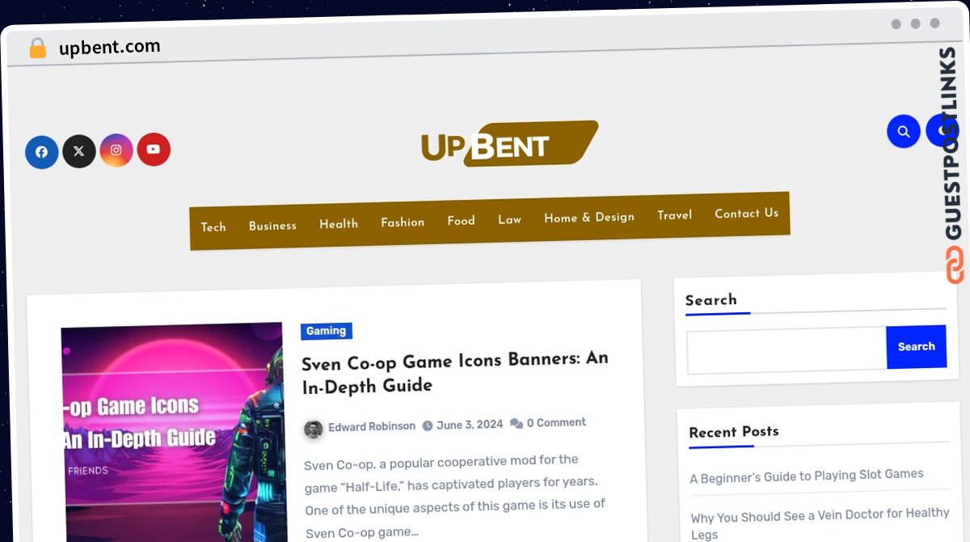
Task: Click the Search widget heading
Action: click(x=711, y=300)
